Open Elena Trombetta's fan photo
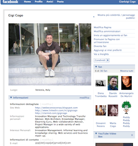The image size is (138, 146). coord(100,83)
